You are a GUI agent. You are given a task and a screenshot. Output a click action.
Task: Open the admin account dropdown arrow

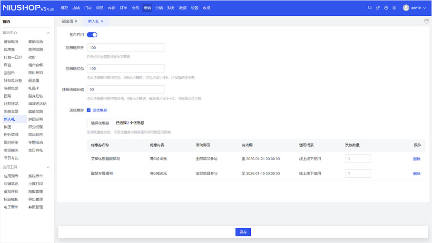point(424,8)
